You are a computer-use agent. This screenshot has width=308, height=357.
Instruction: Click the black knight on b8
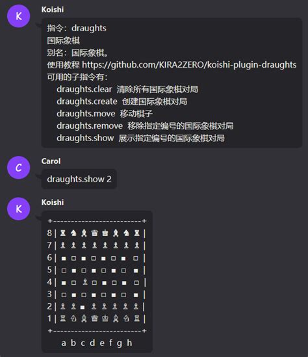73,233
